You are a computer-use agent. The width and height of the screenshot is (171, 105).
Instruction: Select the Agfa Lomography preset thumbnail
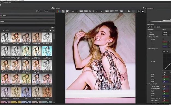(47, 51)
